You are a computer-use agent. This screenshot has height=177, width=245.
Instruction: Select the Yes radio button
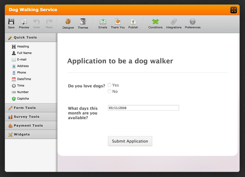click(110, 85)
